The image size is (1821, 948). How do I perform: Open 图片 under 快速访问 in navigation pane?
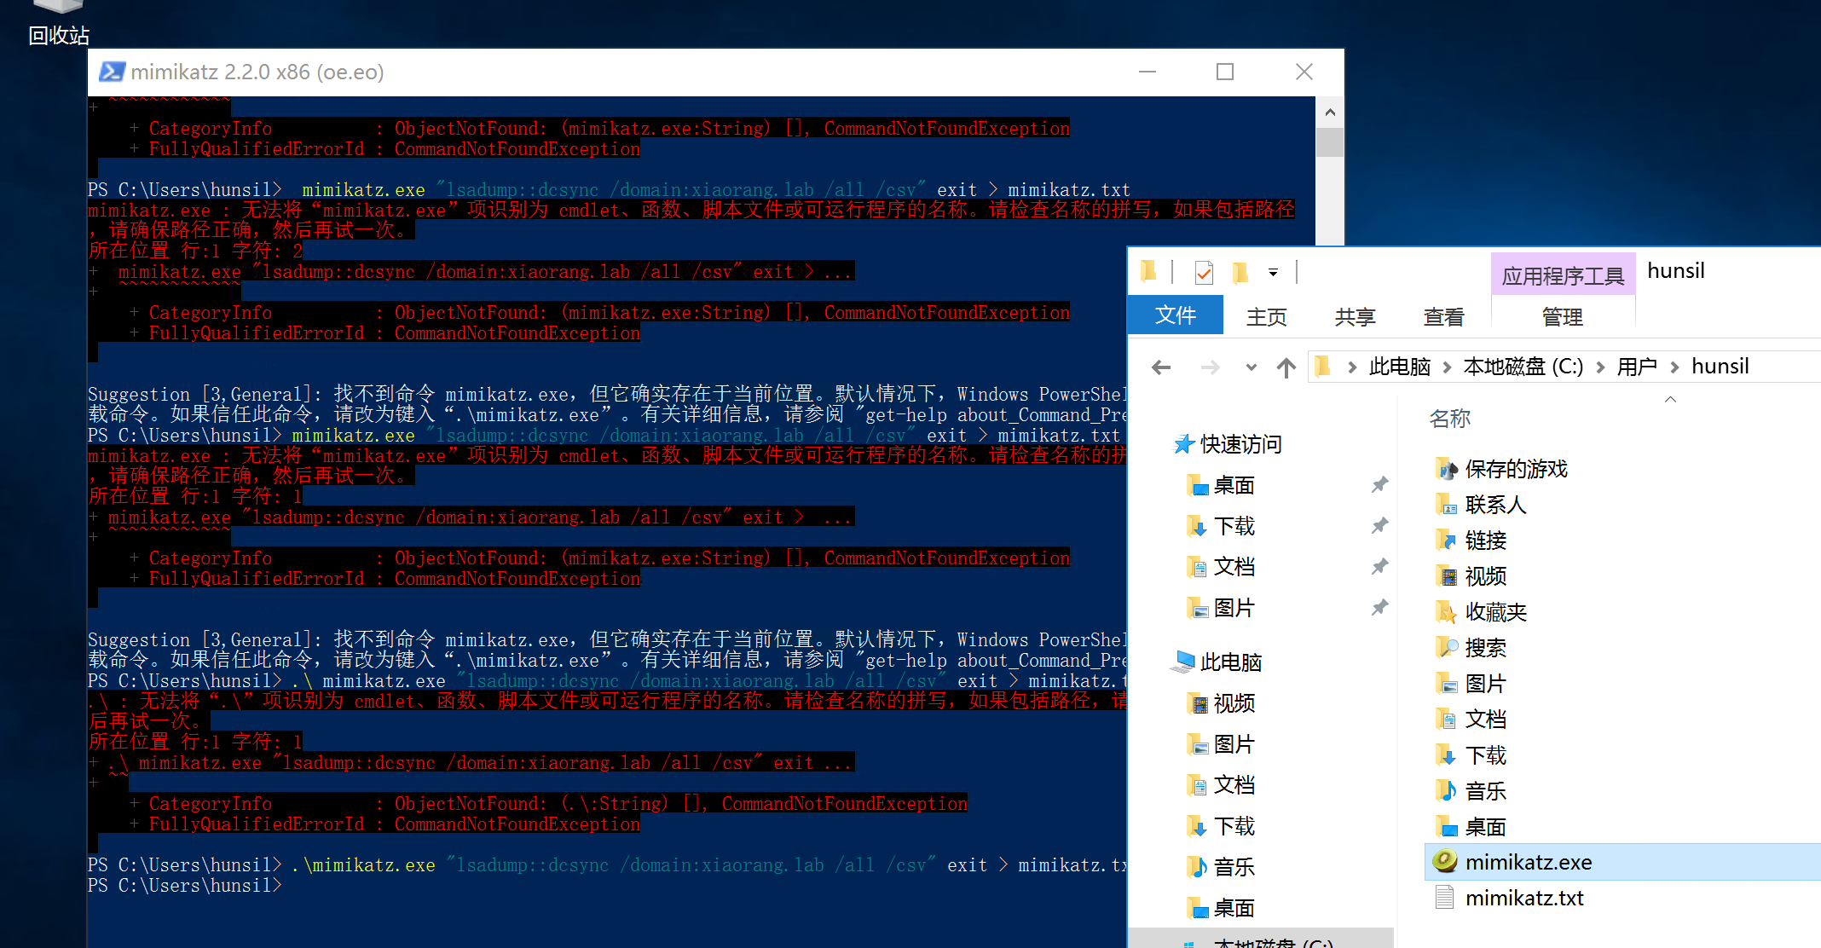(1221, 608)
